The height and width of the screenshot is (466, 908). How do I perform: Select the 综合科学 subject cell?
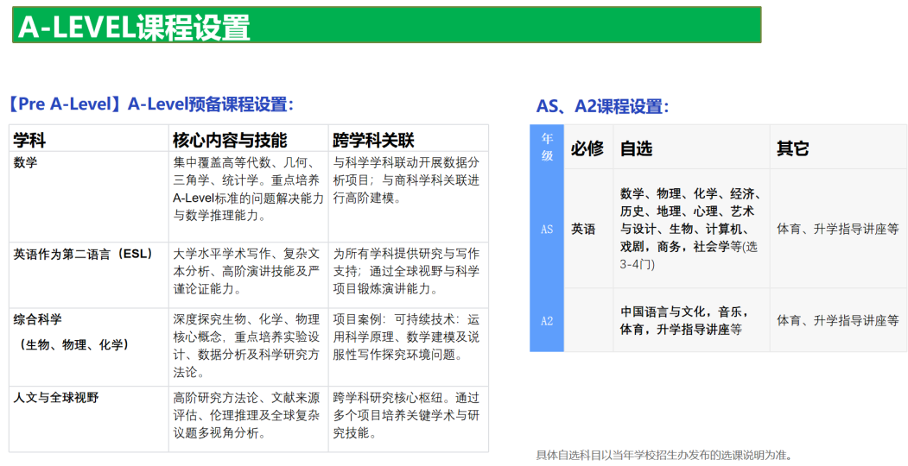point(89,347)
